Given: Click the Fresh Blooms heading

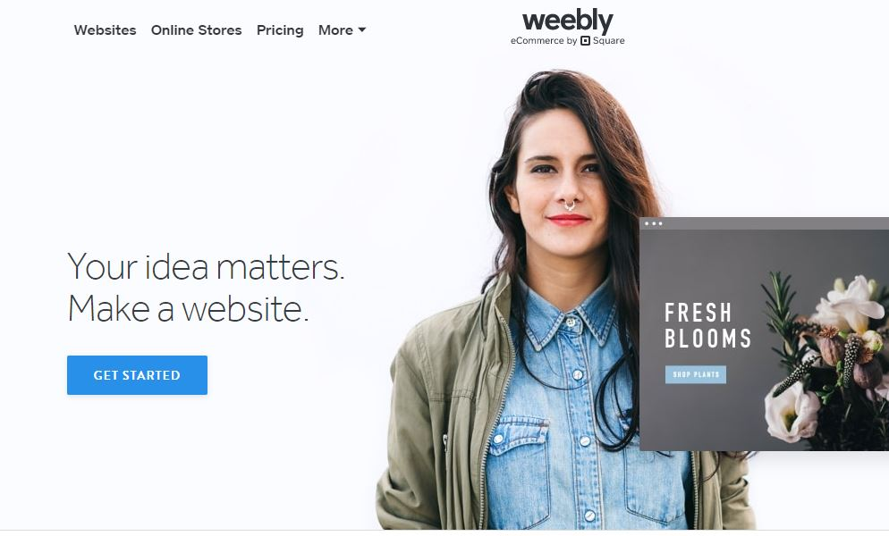Looking at the screenshot, I should pyautogui.click(x=707, y=325).
